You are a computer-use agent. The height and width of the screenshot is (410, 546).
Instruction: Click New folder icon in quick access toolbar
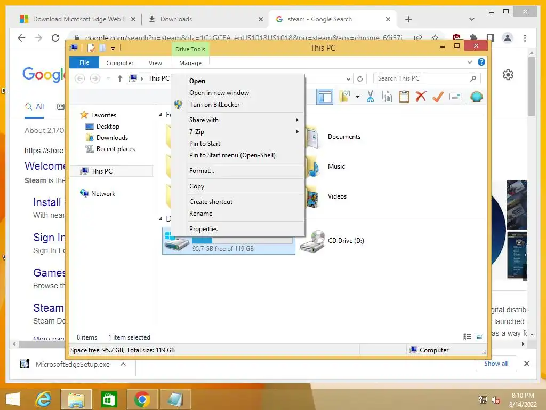(102, 48)
